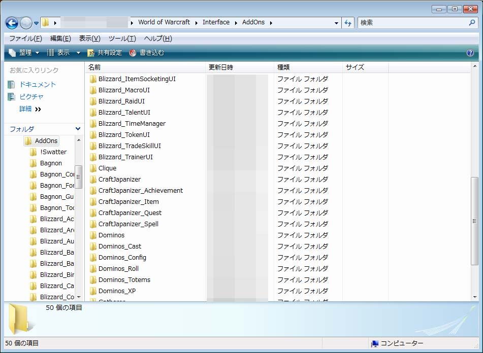Click the CraftJapanizer_Item folder icon

click(x=93, y=202)
